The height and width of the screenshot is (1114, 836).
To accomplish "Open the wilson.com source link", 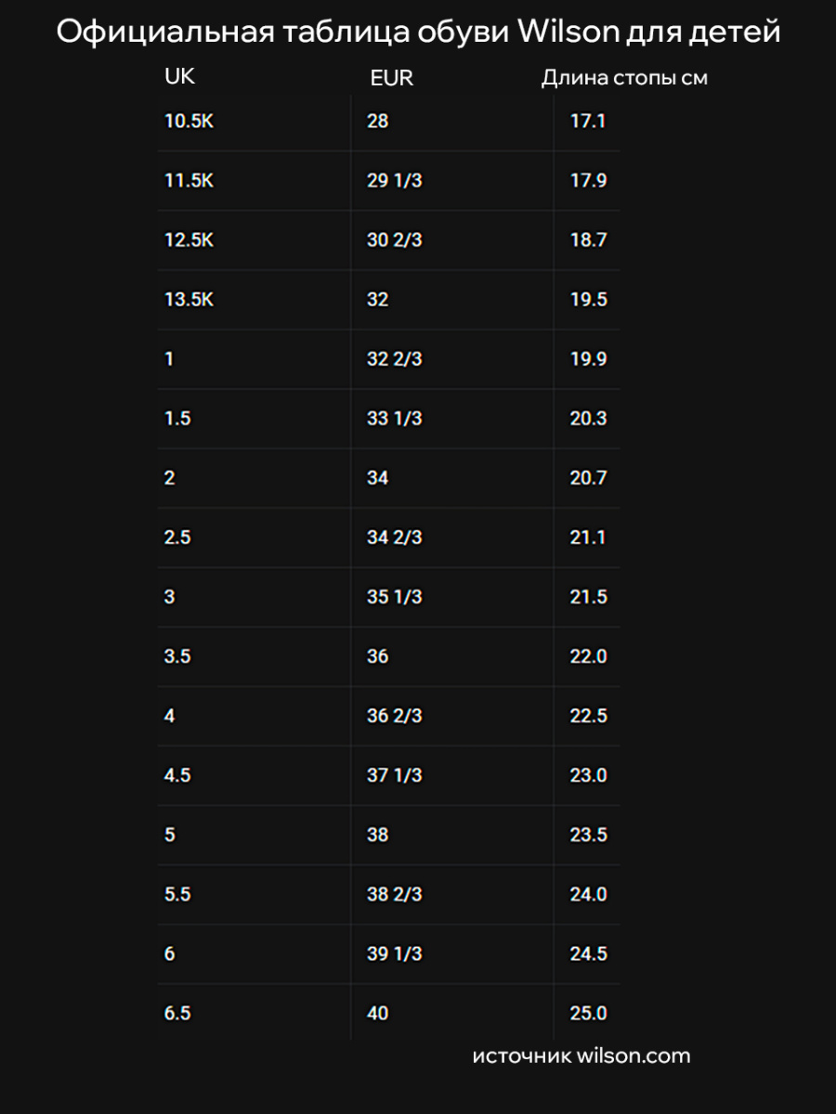I will 581,1056.
